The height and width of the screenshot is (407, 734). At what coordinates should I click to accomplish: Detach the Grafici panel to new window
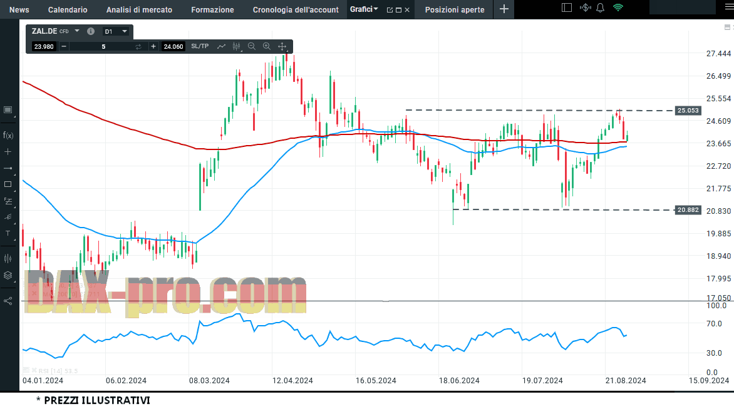[390, 10]
